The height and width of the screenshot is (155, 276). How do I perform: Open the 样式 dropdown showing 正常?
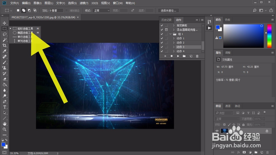[x=101, y=10]
